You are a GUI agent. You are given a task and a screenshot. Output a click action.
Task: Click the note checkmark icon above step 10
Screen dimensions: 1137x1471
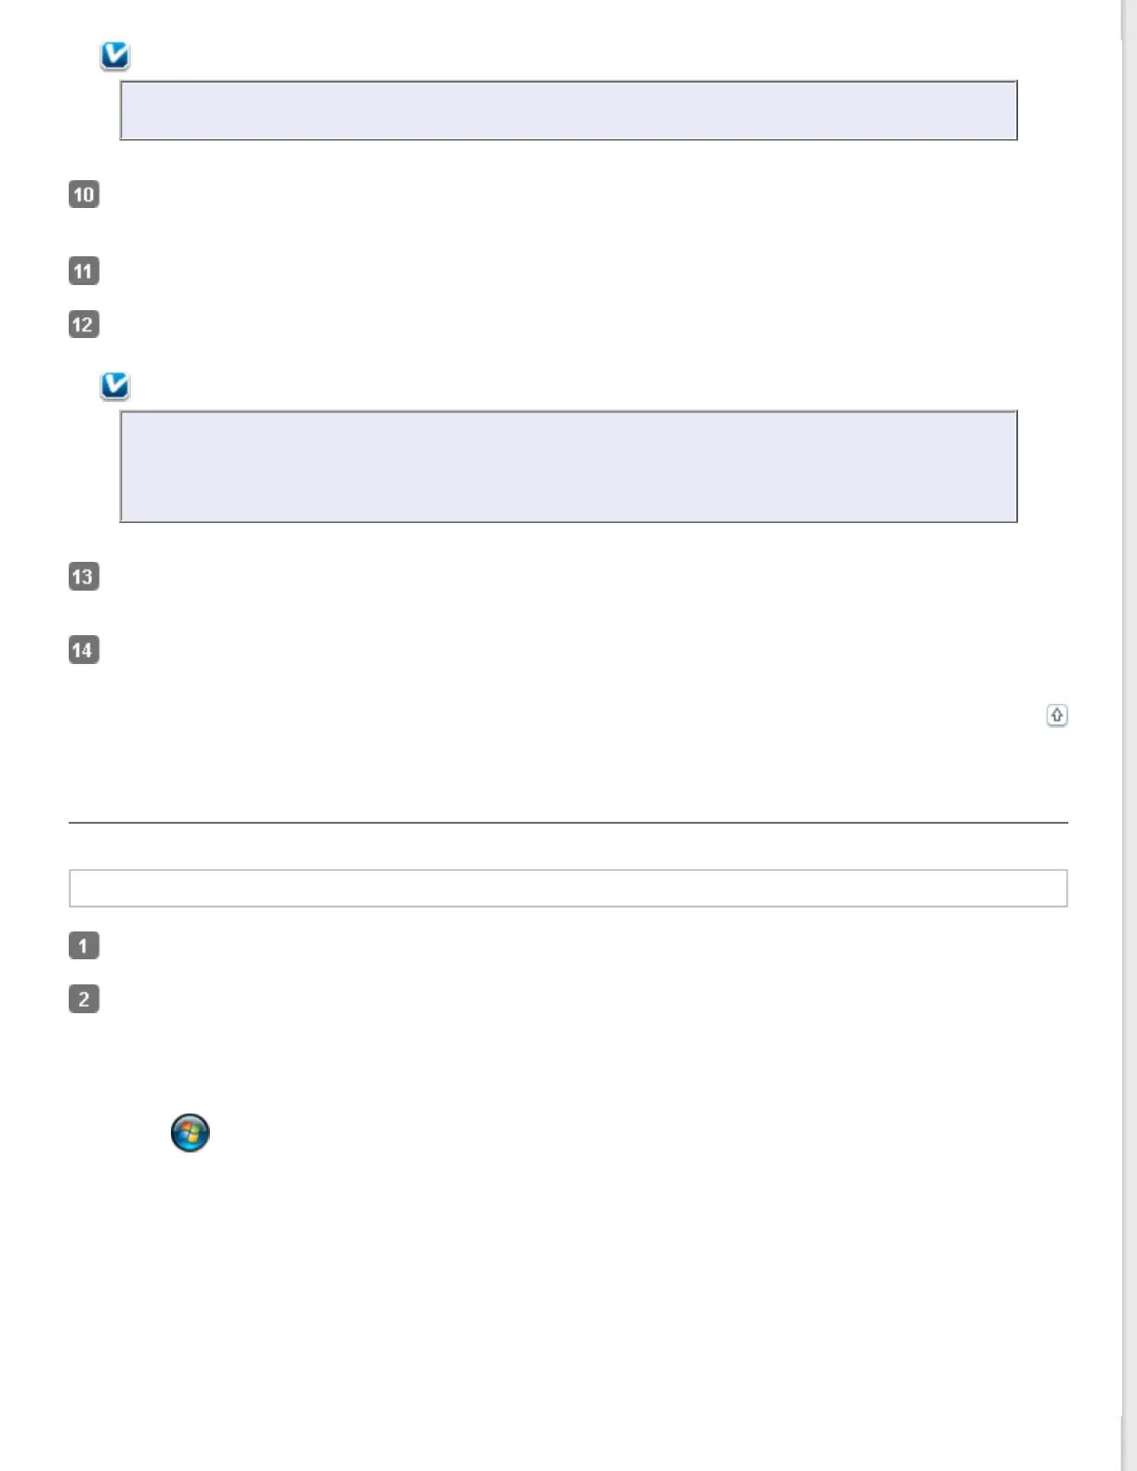coord(115,56)
